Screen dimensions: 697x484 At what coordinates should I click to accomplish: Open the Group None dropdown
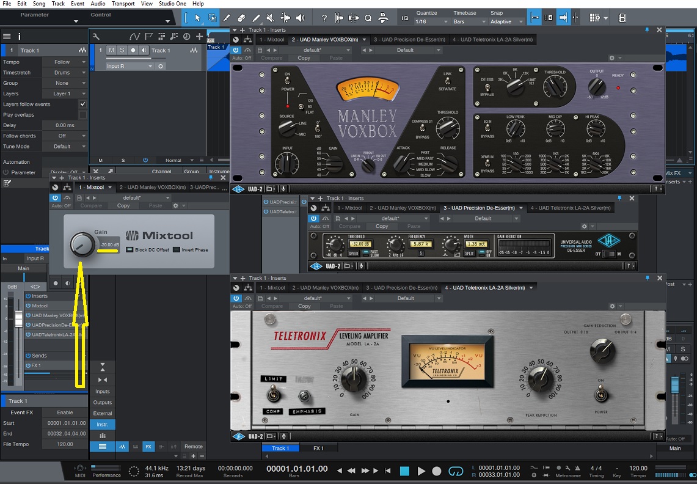(x=65, y=83)
